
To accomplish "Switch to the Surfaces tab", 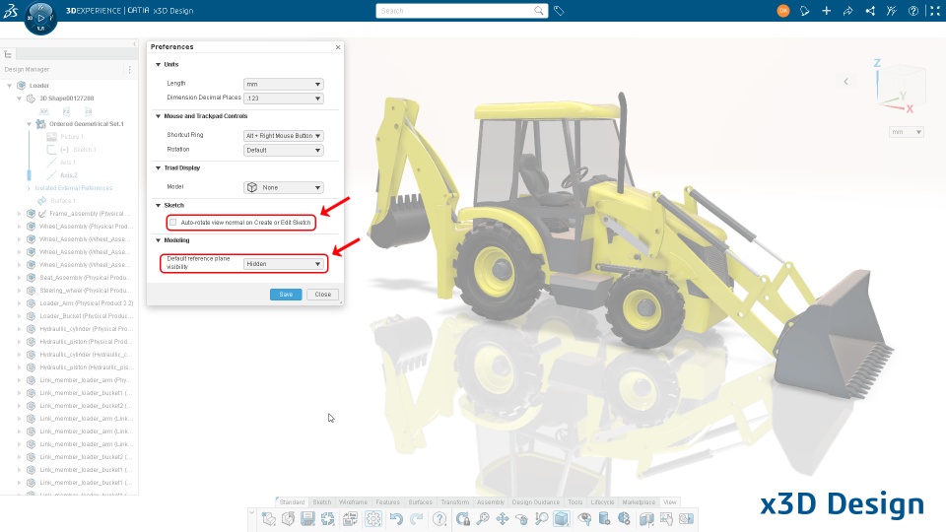I will 420,501.
